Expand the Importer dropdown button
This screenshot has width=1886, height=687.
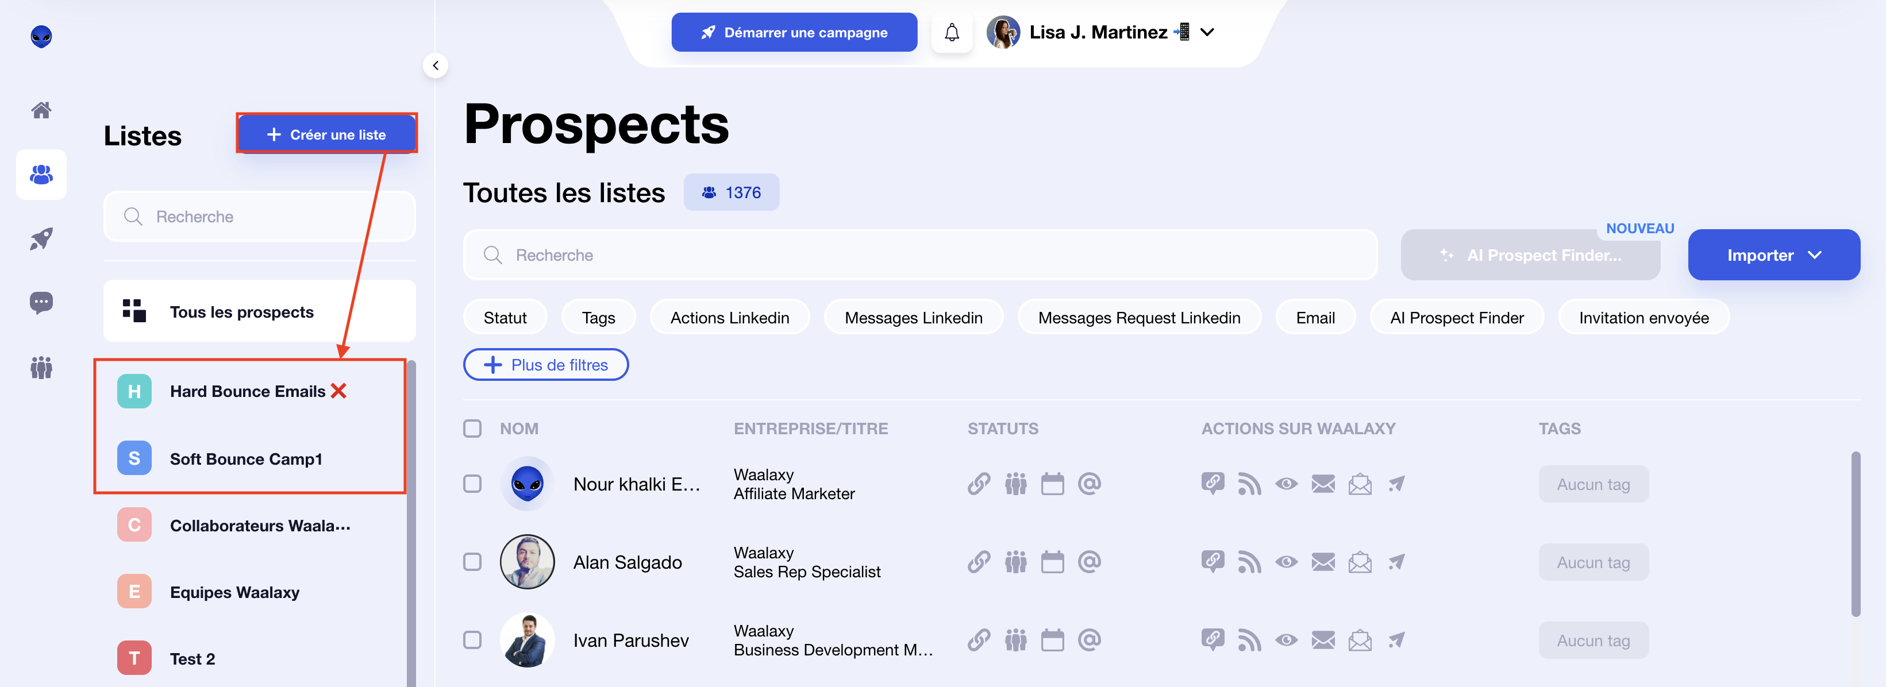coord(1773,254)
